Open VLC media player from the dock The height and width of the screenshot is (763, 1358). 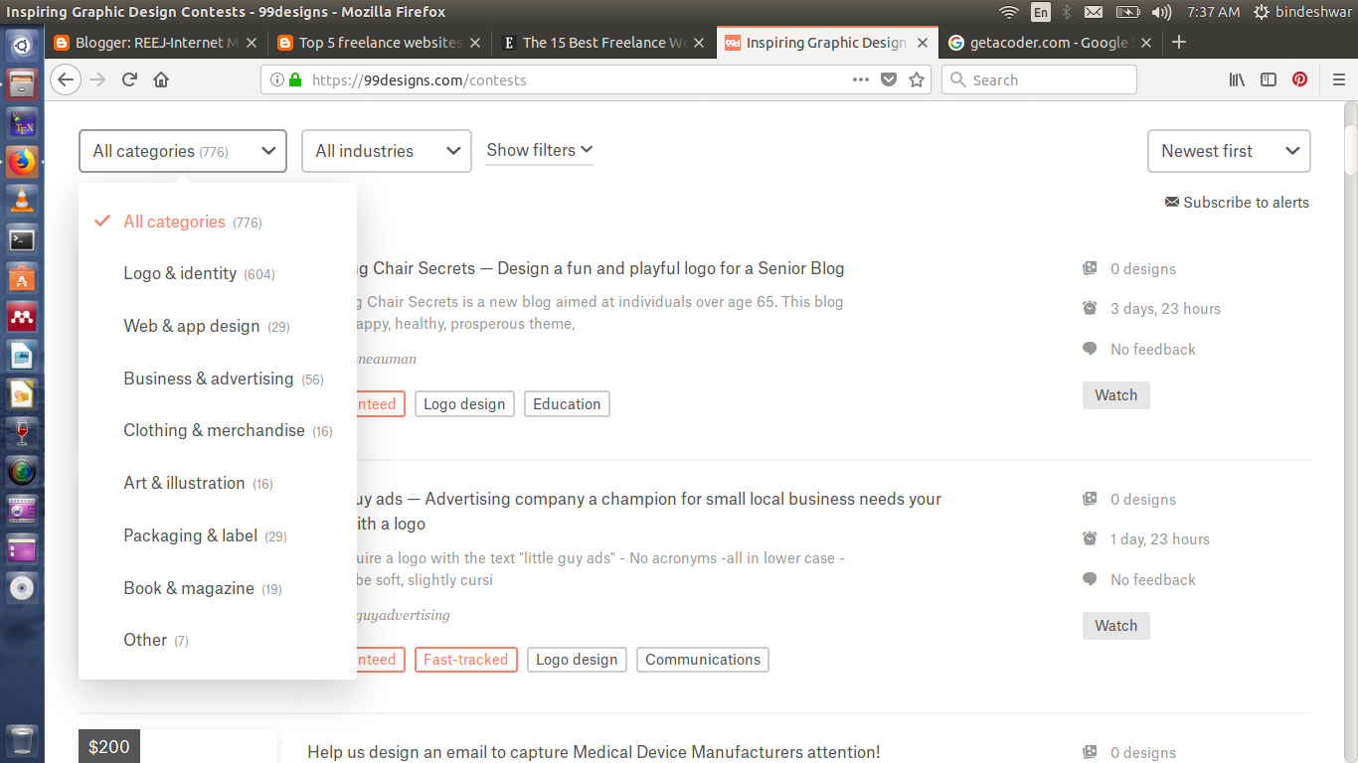(x=22, y=200)
